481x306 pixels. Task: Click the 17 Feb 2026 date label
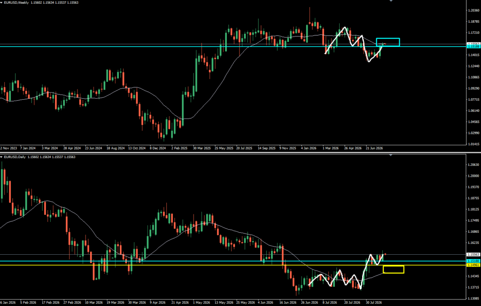click(x=50, y=302)
